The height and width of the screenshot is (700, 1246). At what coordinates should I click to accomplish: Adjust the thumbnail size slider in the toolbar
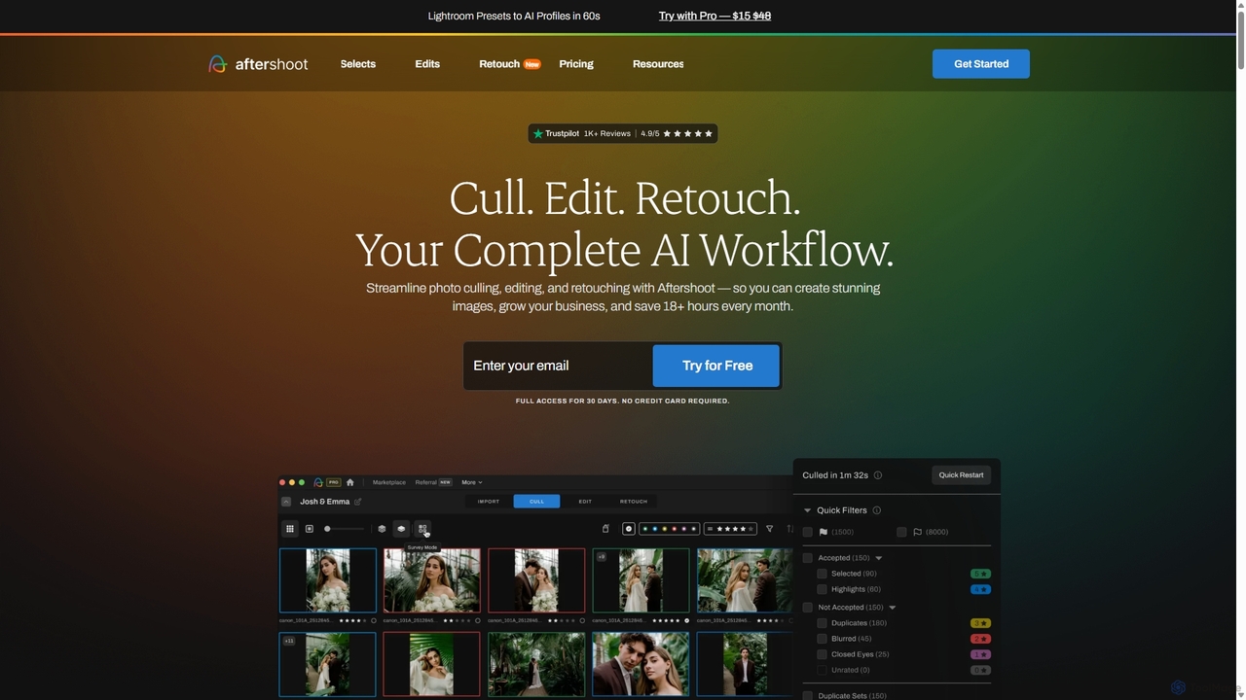[345, 529]
